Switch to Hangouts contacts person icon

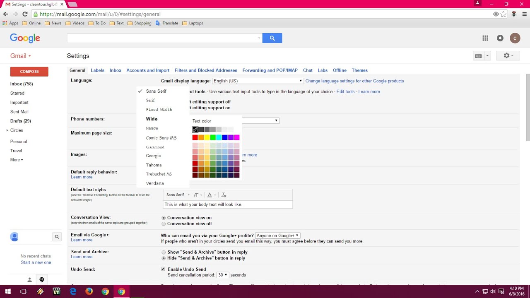pyautogui.click(x=29, y=280)
